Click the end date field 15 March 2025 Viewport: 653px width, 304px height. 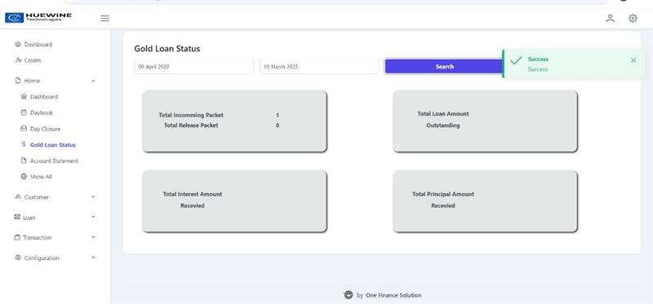(319, 67)
